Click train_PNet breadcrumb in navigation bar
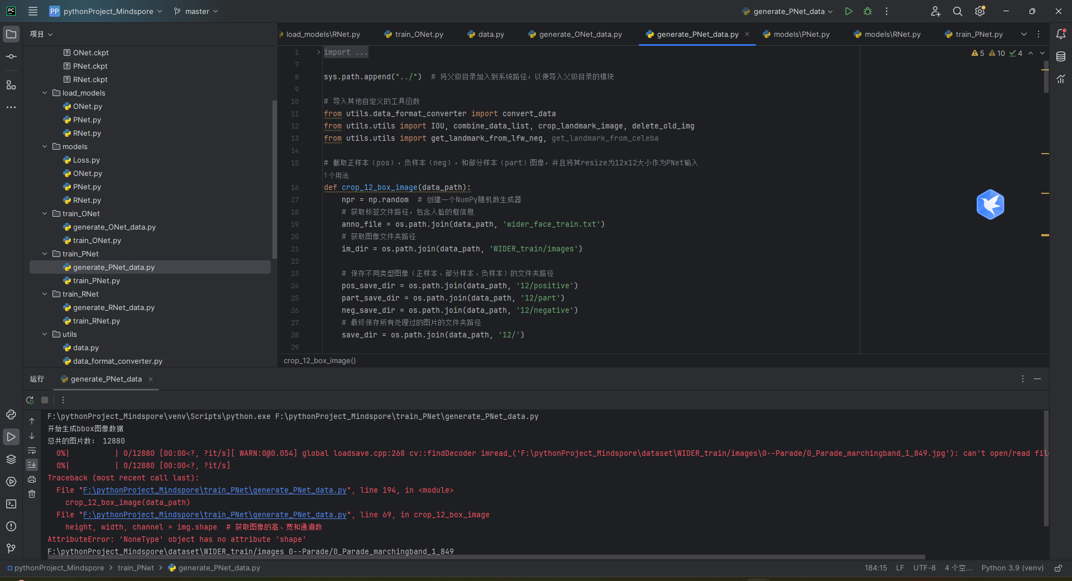The image size is (1072, 581). (136, 568)
